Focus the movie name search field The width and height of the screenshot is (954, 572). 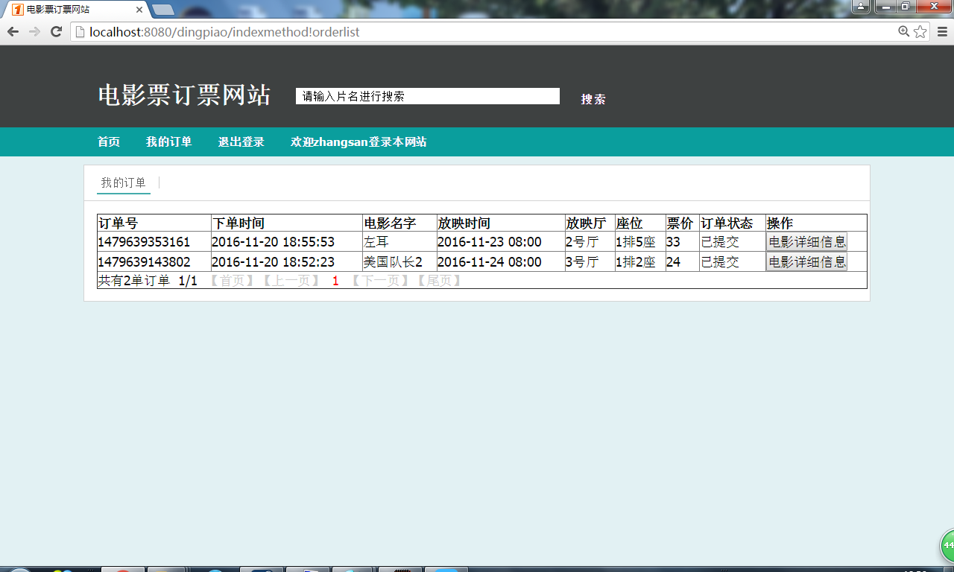point(428,96)
